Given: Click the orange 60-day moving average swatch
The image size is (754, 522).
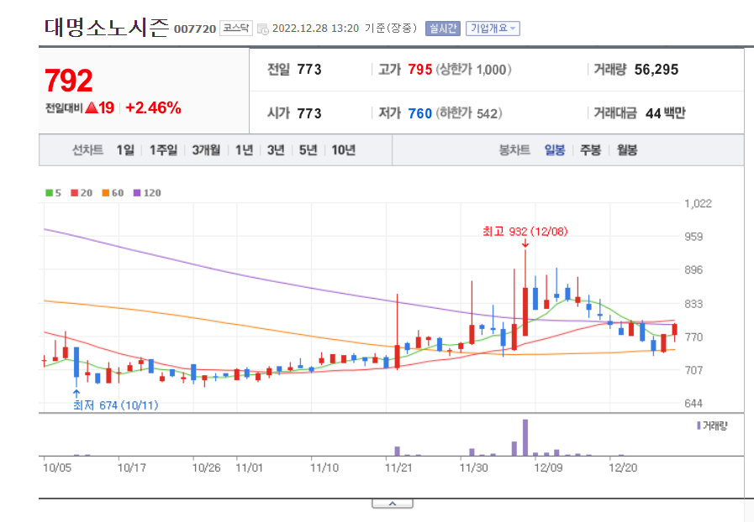Looking at the screenshot, I should 106,193.
